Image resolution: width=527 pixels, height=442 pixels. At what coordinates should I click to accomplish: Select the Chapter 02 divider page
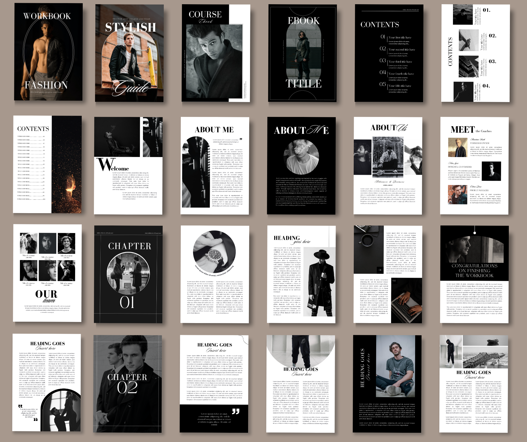click(x=128, y=384)
